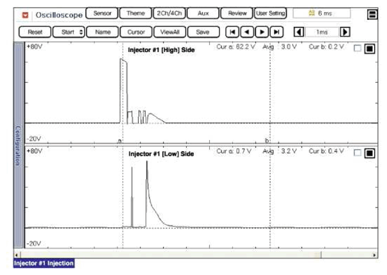Toggle the filled square on High Side channel

369,49
